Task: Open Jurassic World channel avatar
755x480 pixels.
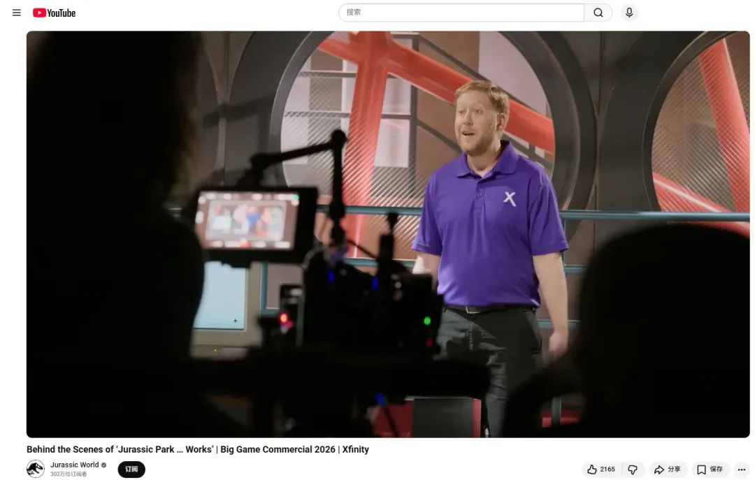Action: [35, 469]
